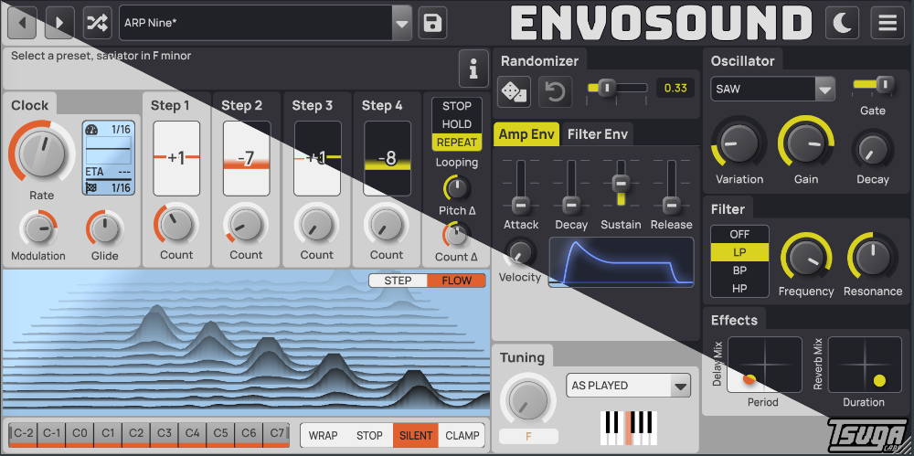
Task: Select SILENT range behavior
Action: pos(416,436)
